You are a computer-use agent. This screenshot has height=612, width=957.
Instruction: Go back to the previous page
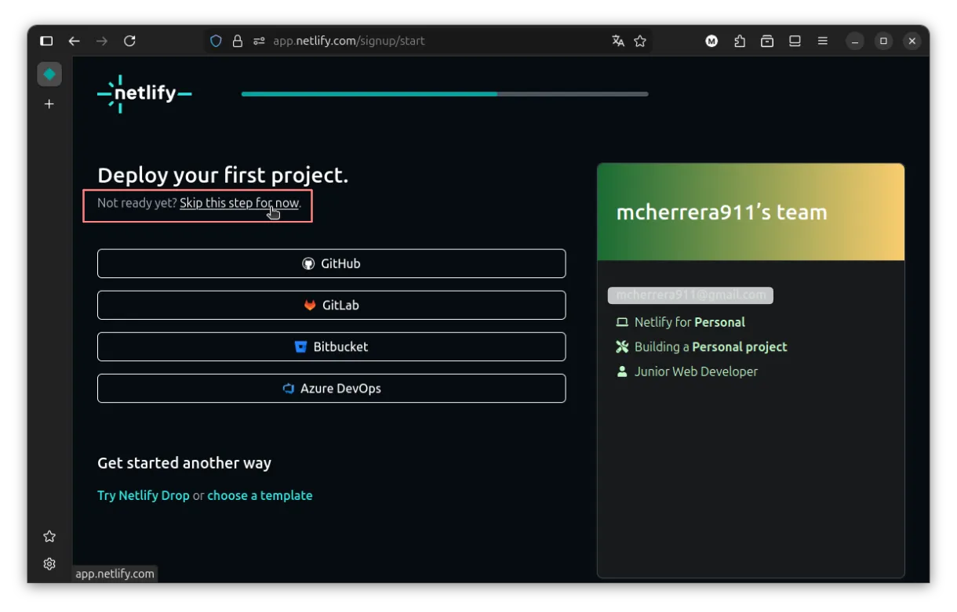click(x=74, y=41)
